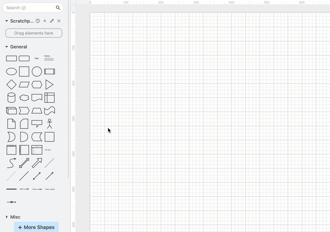
Task: Select the Actor stick-figure shape
Action: tap(49, 124)
